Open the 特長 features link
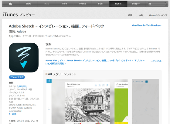Viewport: 170px width, 124px height. click(x=141, y=15)
